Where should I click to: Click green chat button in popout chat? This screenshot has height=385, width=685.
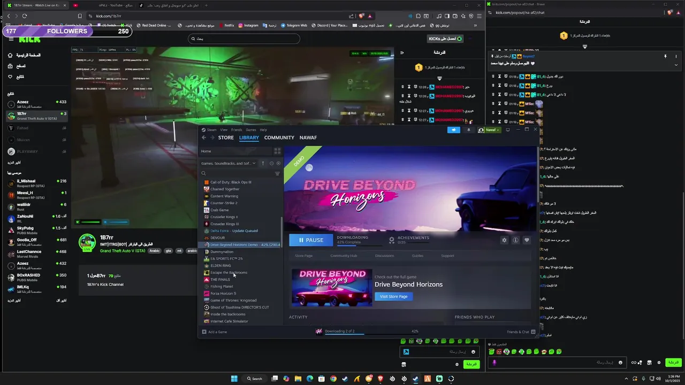point(673,363)
